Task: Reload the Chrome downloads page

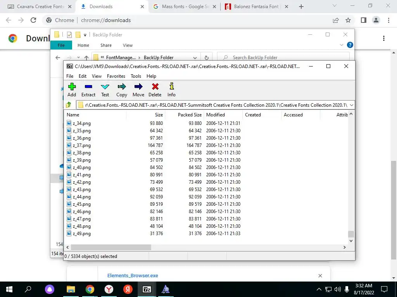Action: (x=33, y=20)
